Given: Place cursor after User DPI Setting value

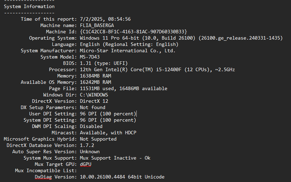Looking at the screenshot, I should pyautogui.click(x=136, y=114).
